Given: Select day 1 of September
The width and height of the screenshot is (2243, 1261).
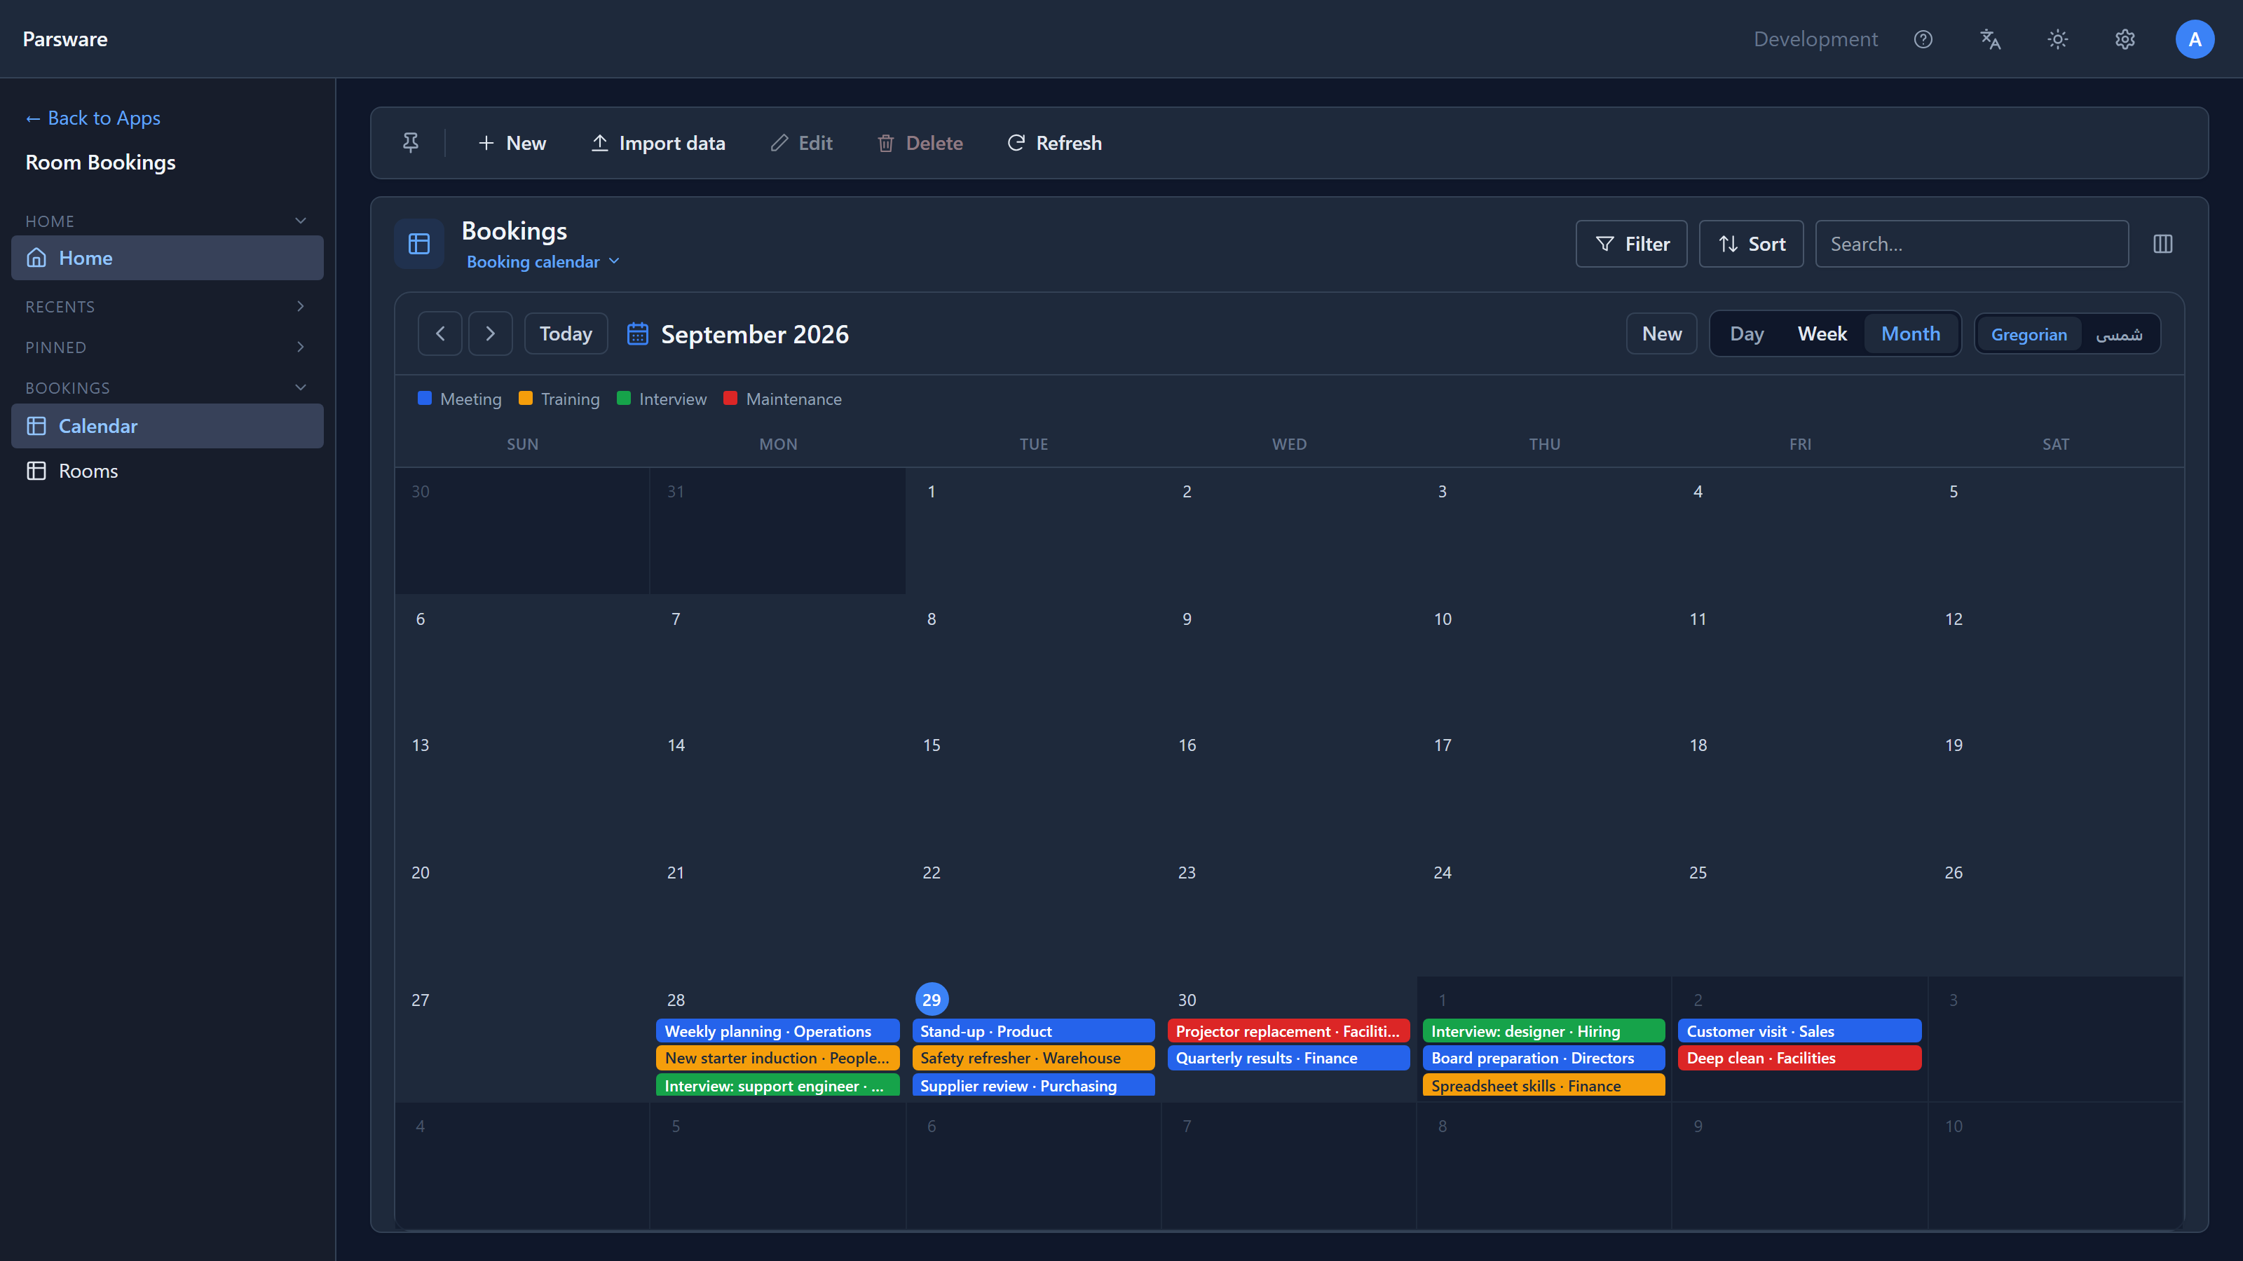Looking at the screenshot, I should [x=932, y=492].
